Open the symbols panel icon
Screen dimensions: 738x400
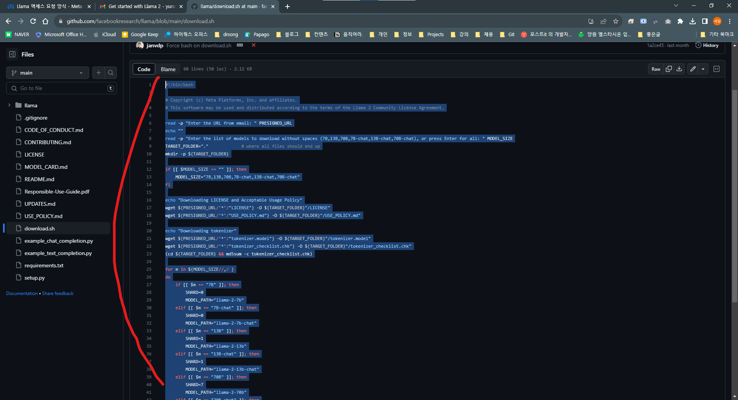click(716, 69)
